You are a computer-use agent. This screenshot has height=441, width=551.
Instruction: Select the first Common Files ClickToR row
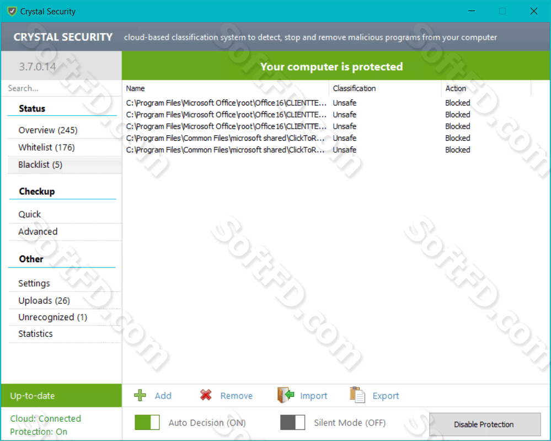tap(327, 138)
